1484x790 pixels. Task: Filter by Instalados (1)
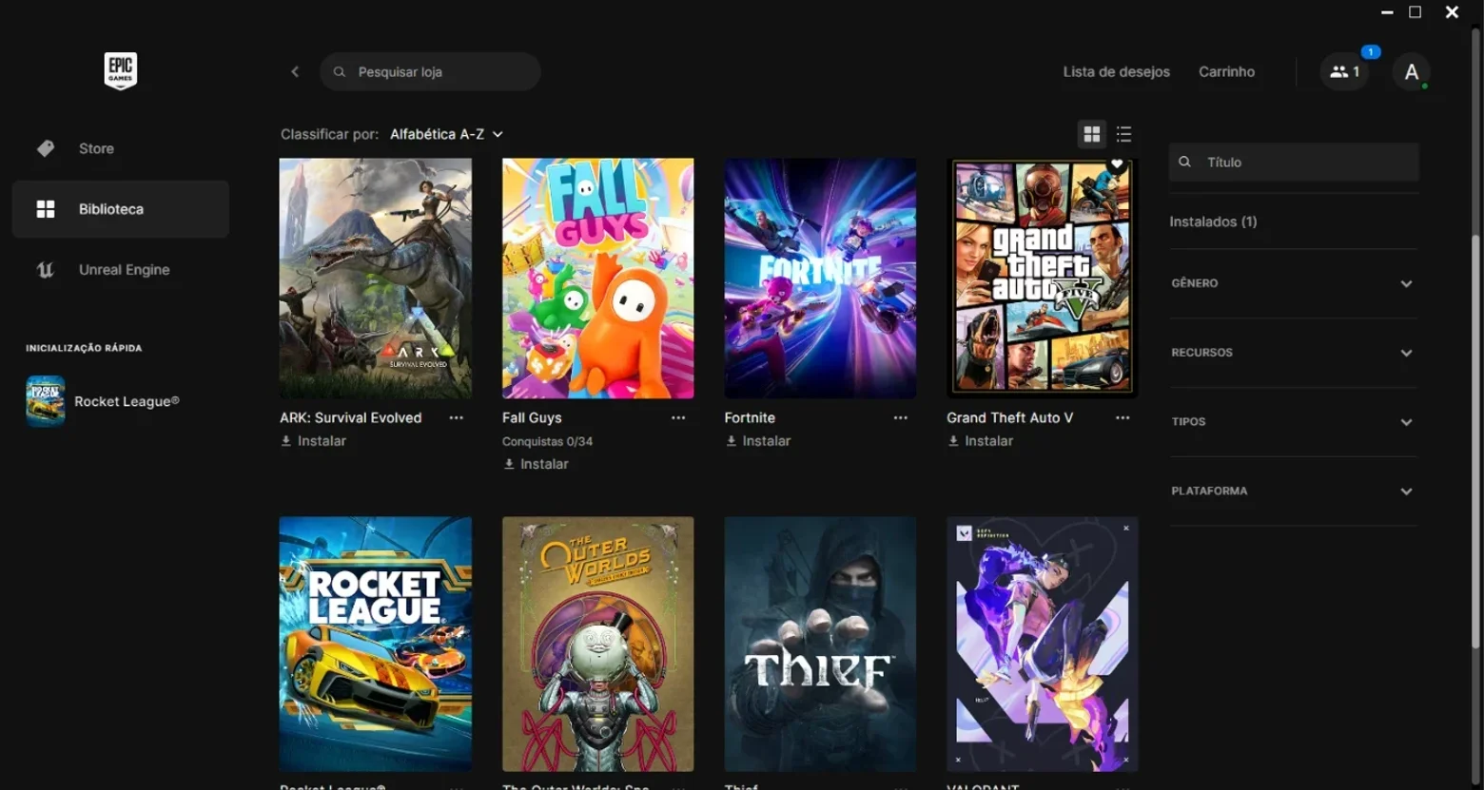1213,222
